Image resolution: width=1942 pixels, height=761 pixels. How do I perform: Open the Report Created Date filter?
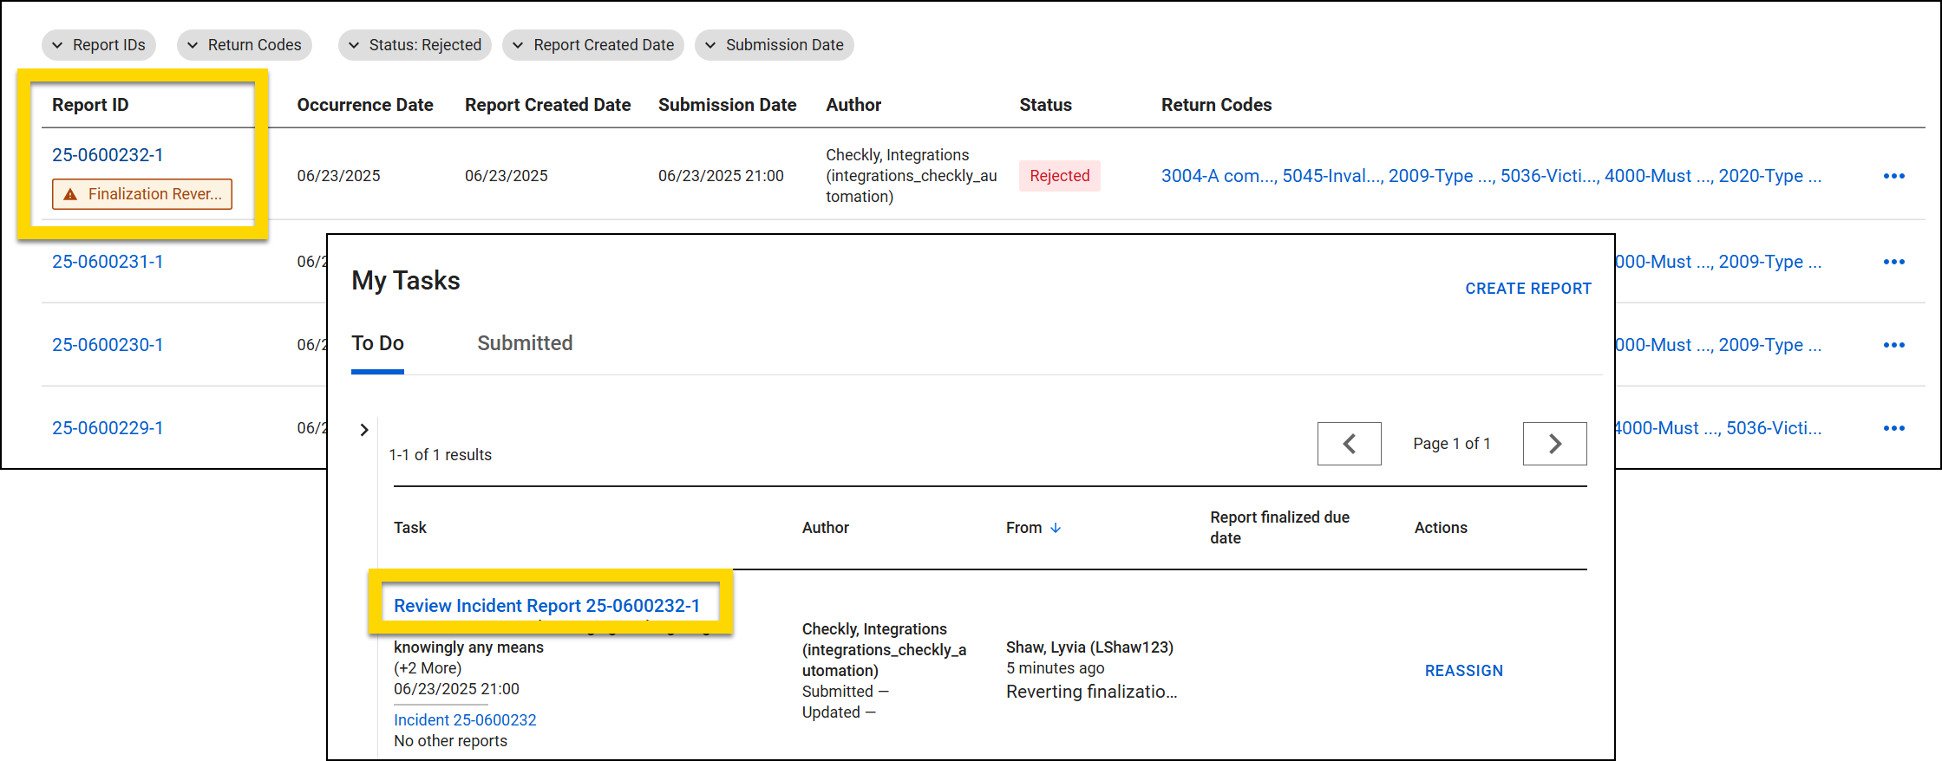[x=593, y=45]
